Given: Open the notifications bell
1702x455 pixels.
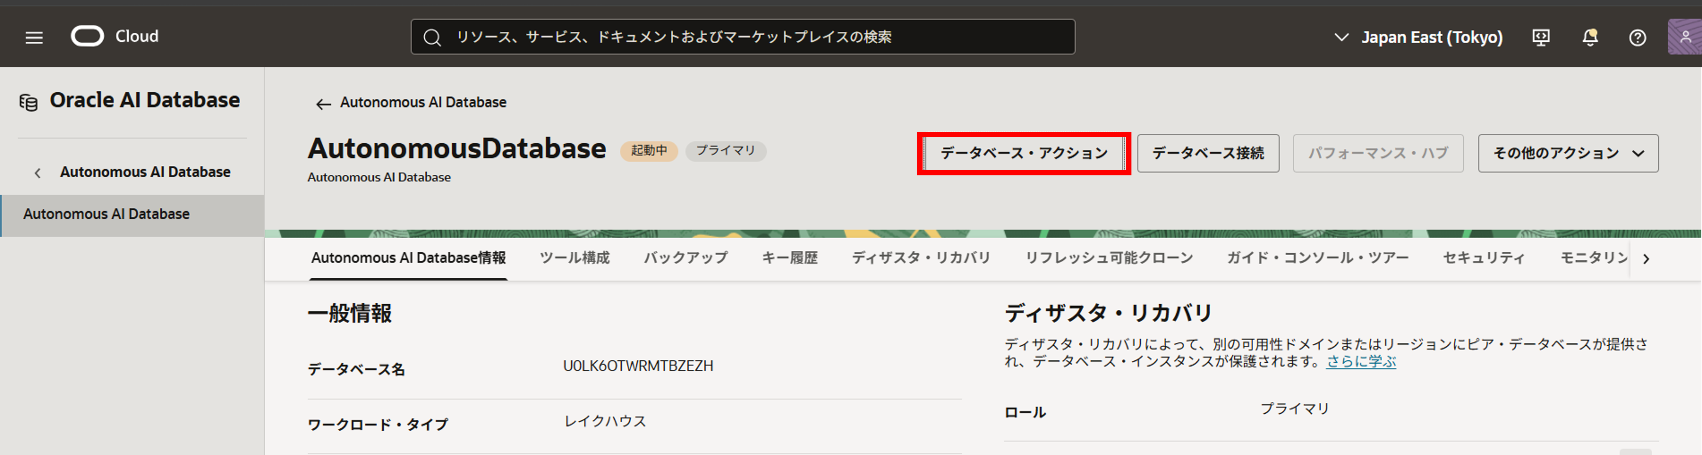Looking at the screenshot, I should 1590,37.
